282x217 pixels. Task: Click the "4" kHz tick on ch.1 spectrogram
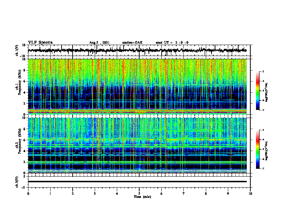(x=25, y=93)
